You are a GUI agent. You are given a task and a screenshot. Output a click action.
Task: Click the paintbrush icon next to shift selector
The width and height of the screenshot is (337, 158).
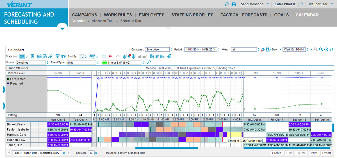(149, 62)
